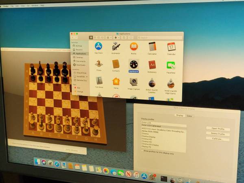This screenshot has height=183, width=244.
Task: Select Downloads in the Finder sidebar
Action: 81,65
